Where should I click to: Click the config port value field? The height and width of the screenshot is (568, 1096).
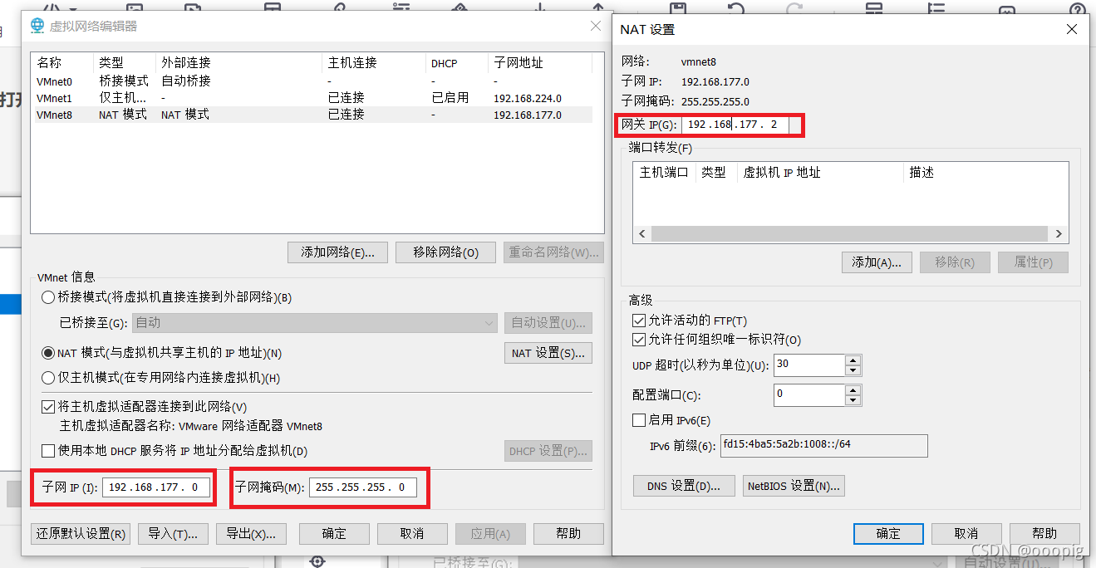(809, 394)
